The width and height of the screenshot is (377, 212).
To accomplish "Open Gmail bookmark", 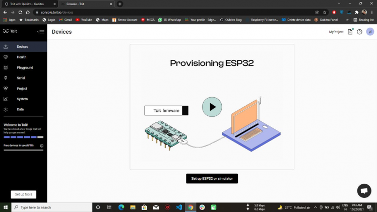I will [65, 20].
